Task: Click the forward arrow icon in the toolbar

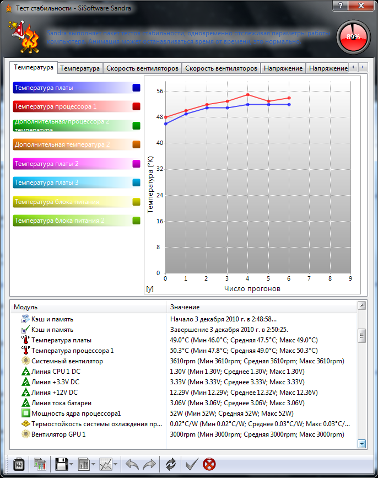Action: [x=149, y=464]
